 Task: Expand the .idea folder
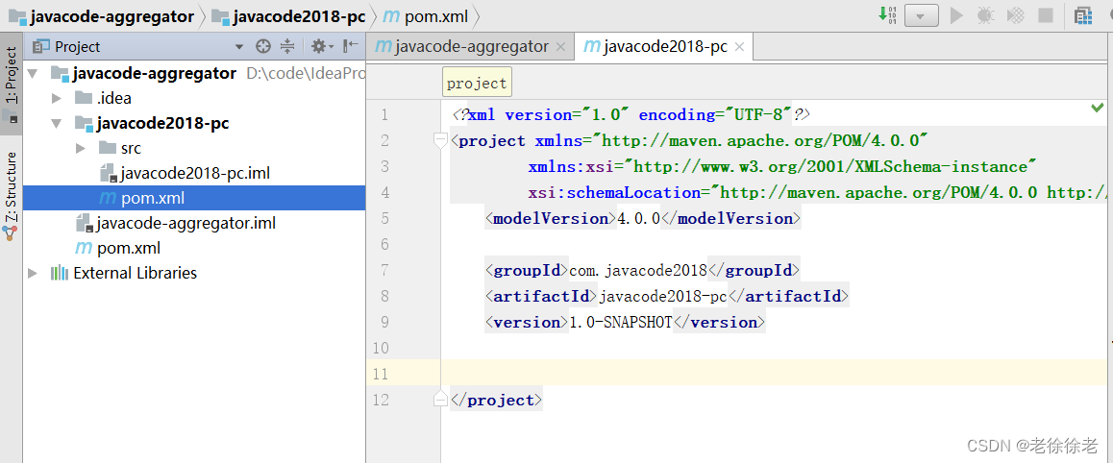tap(58, 98)
